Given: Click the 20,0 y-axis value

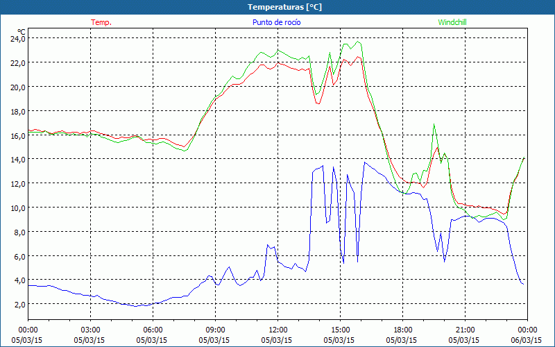Looking at the screenshot, I should point(18,87).
